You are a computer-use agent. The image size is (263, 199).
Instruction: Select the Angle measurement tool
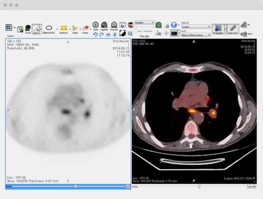[x=75, y=27]
